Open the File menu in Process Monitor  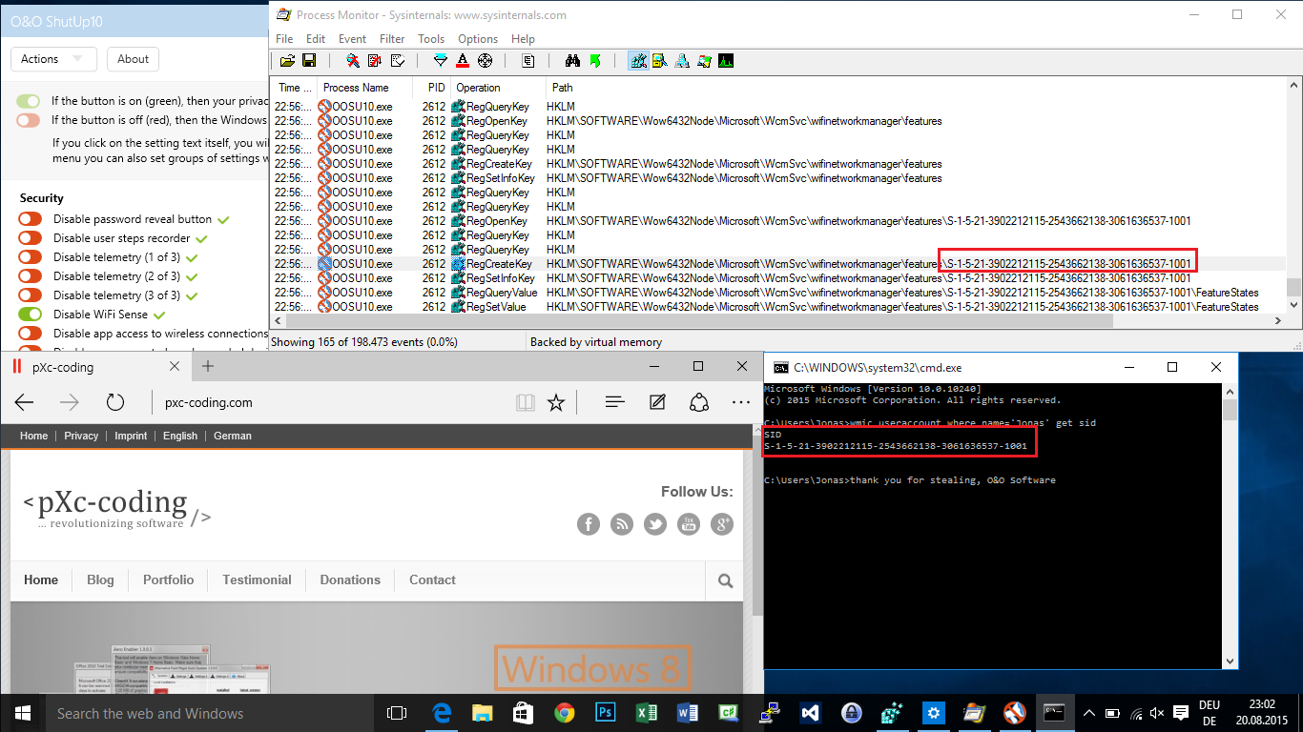(x=284, y=39)
